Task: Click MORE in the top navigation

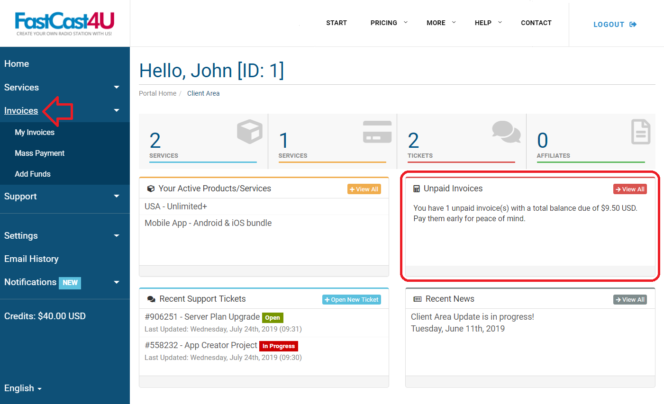Action: [x=436, y=23]
